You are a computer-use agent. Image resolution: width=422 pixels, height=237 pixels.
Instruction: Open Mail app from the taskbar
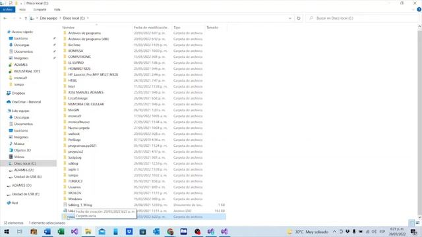tap(102, 231)
